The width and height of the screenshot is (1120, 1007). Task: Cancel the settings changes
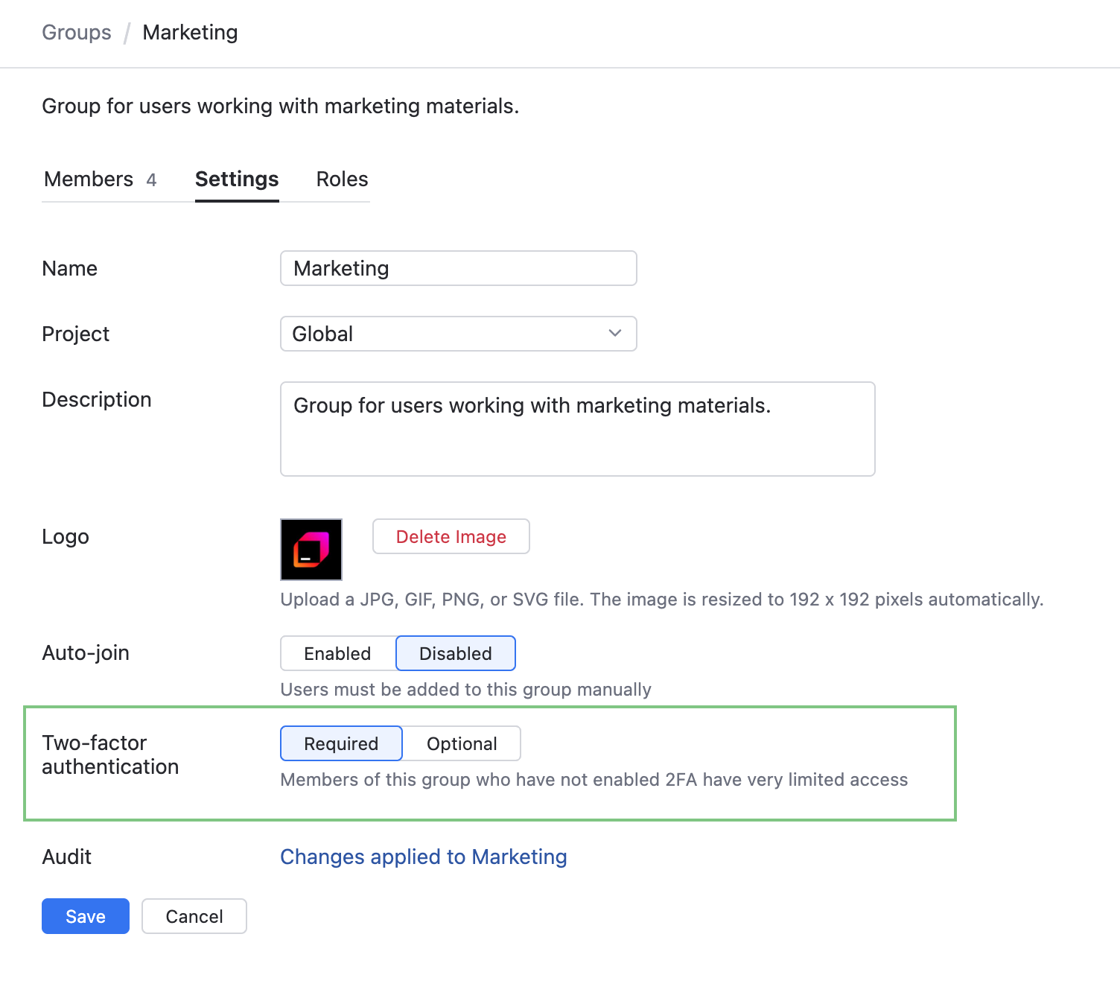pos(194,916)
